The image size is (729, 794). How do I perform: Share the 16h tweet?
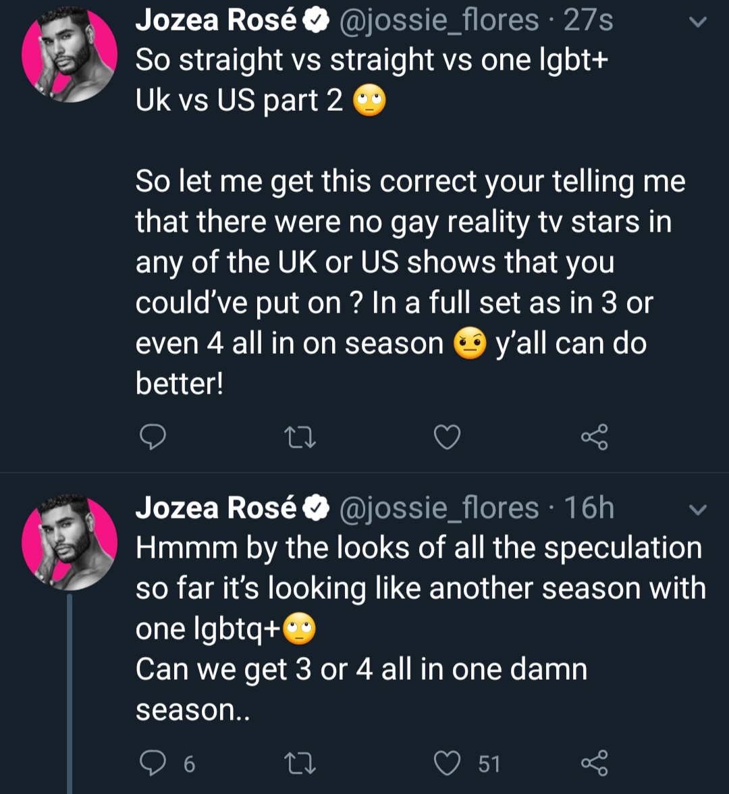click(x=594, y=764)
